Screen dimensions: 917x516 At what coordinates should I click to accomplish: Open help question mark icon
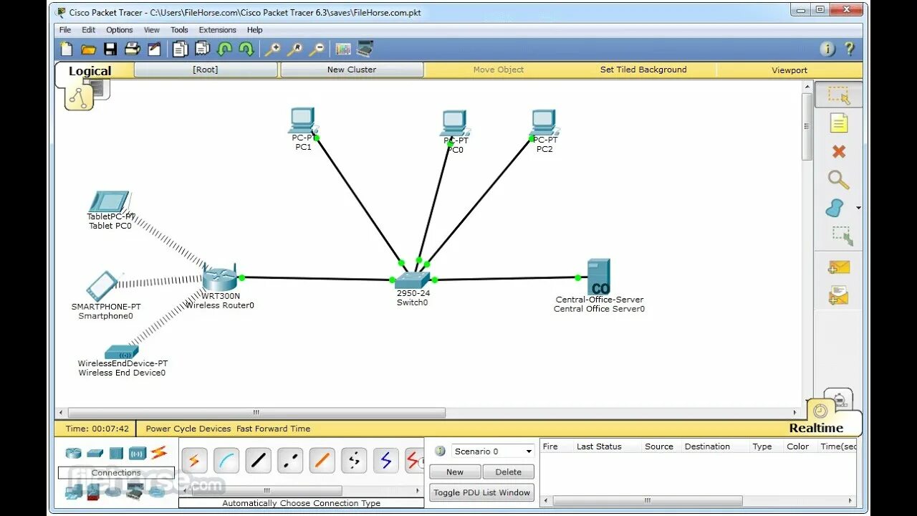850,49
